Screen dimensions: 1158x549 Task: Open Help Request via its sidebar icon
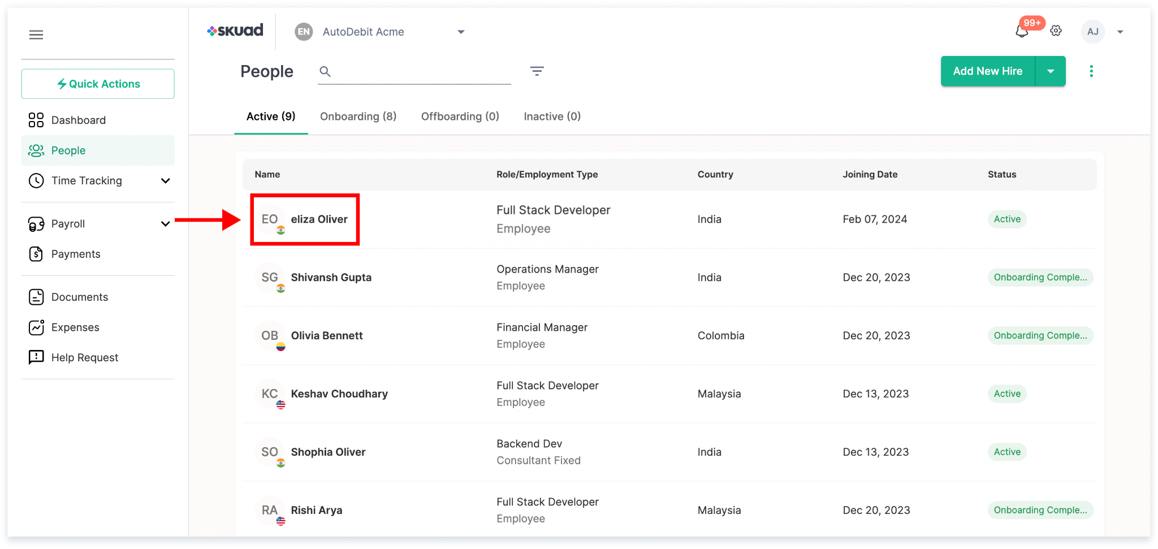coord(36,357)
